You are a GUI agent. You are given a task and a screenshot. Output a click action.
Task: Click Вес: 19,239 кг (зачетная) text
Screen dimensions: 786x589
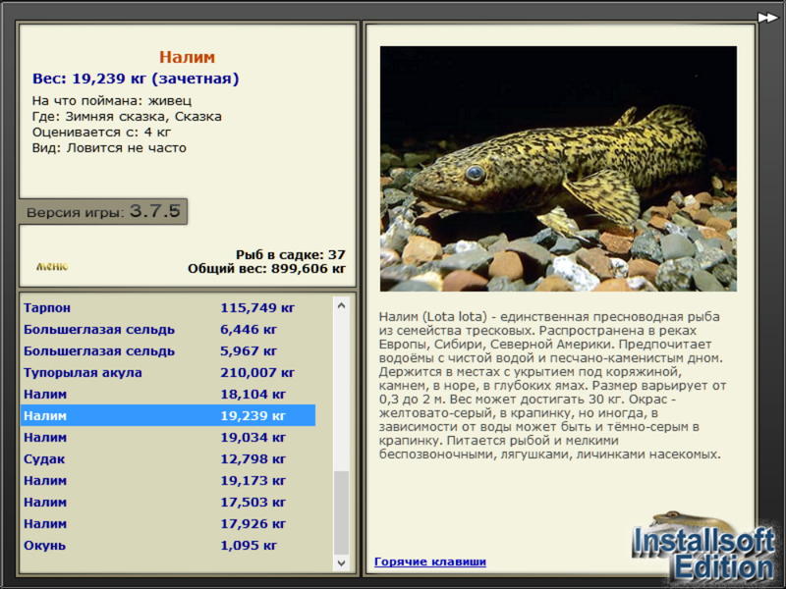click(136, 79)
